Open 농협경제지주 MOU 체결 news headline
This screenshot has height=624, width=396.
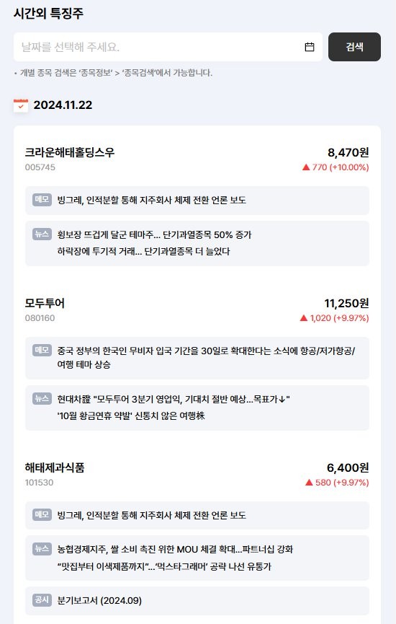175,549
